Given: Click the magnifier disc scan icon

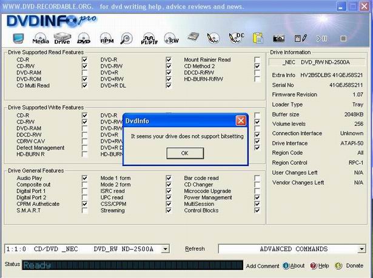Looking at the screenshot, I should 126,38.
